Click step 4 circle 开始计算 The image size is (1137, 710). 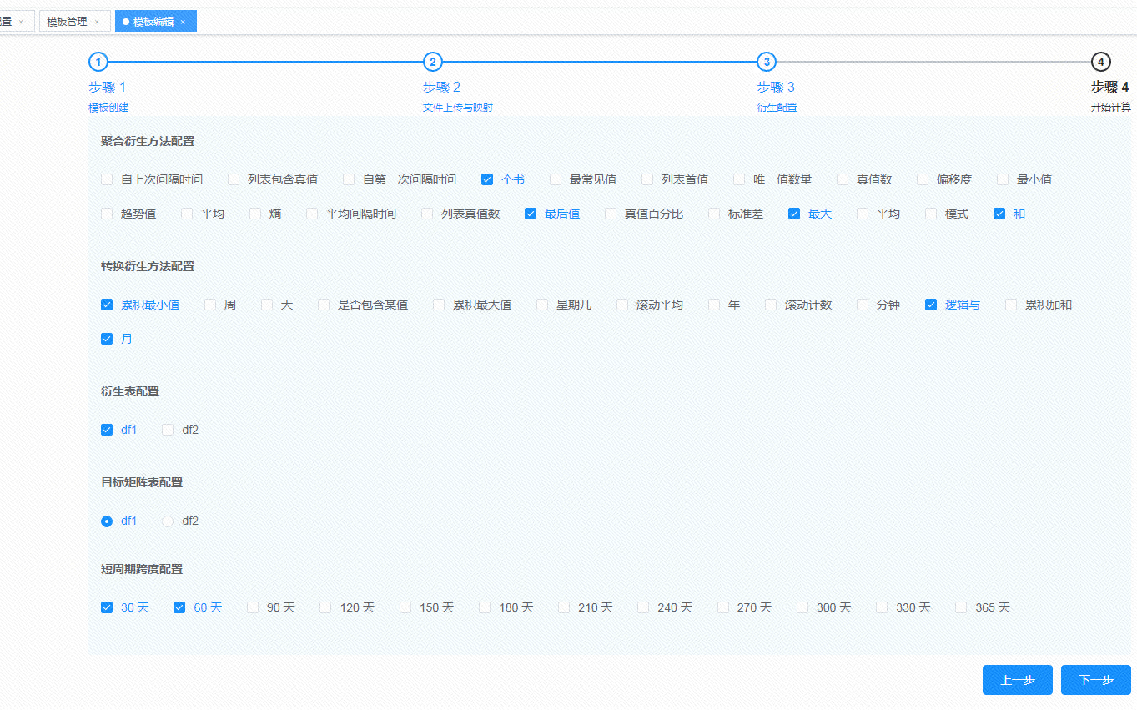[1101, 62]
